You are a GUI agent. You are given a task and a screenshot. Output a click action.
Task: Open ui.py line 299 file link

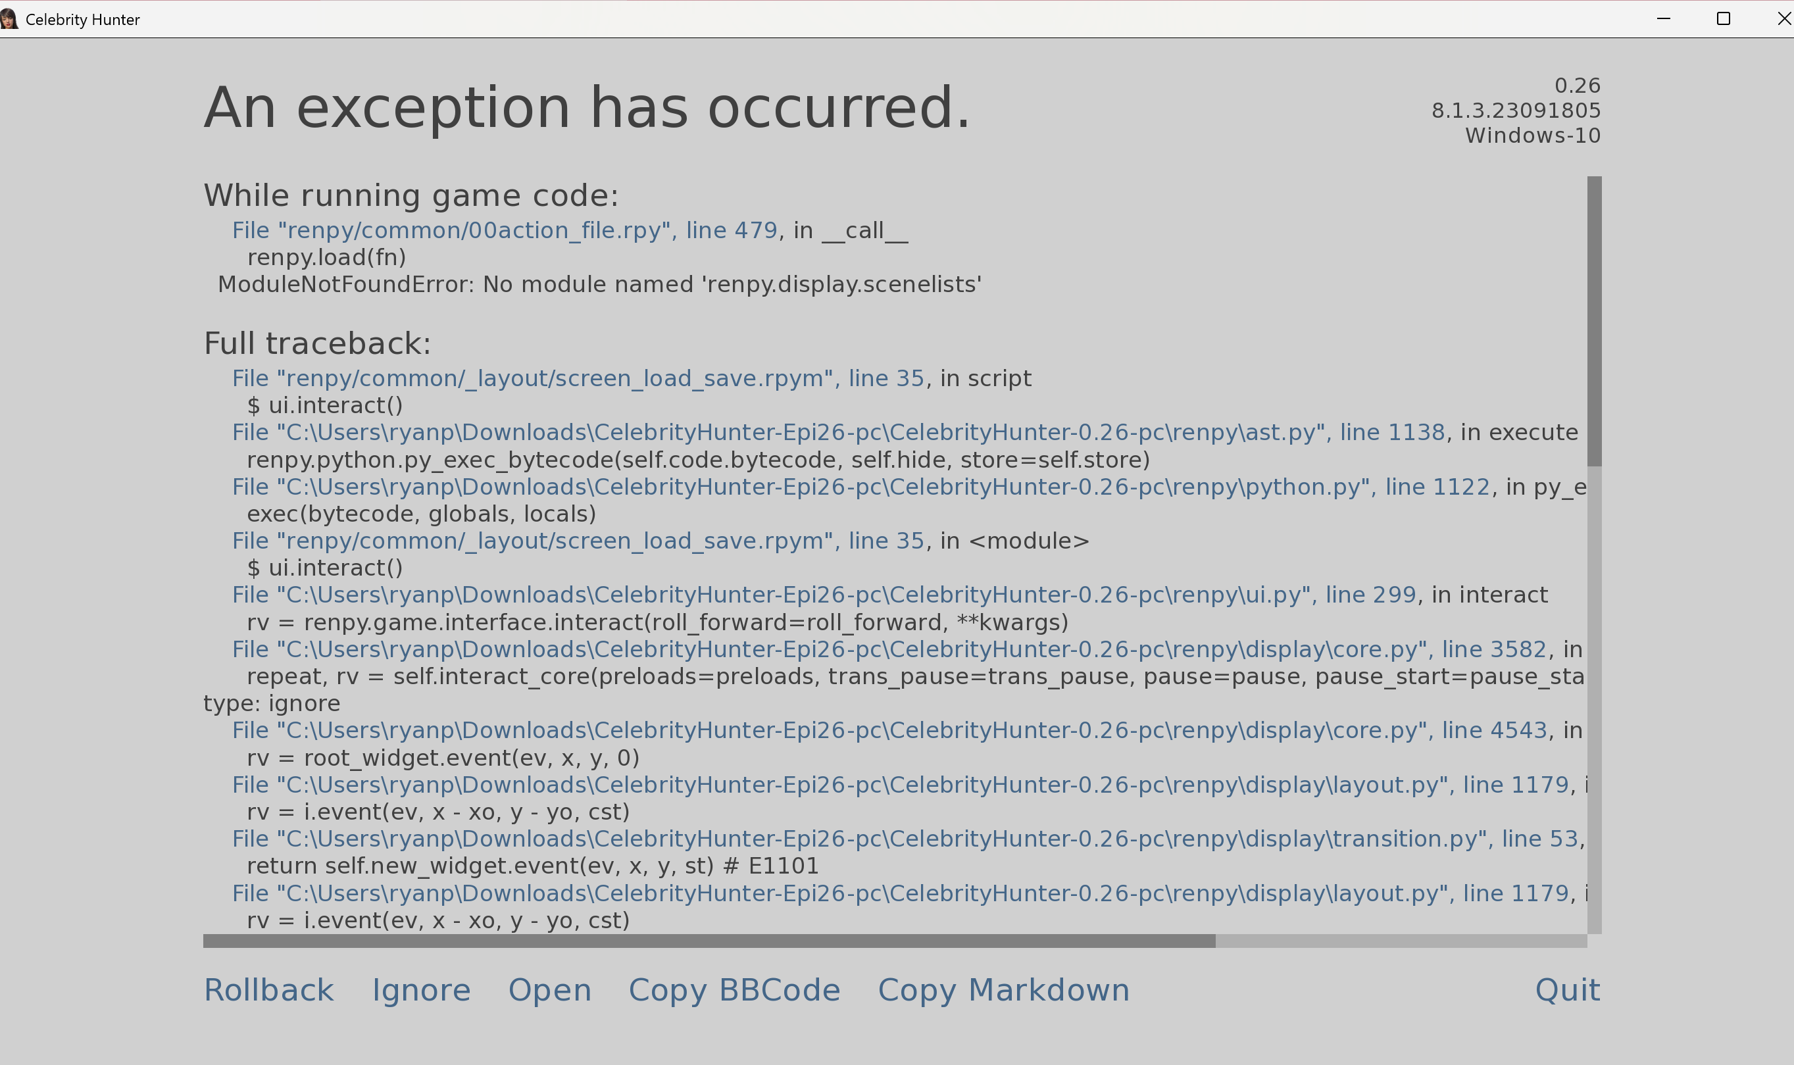click(x=823, y=595)
